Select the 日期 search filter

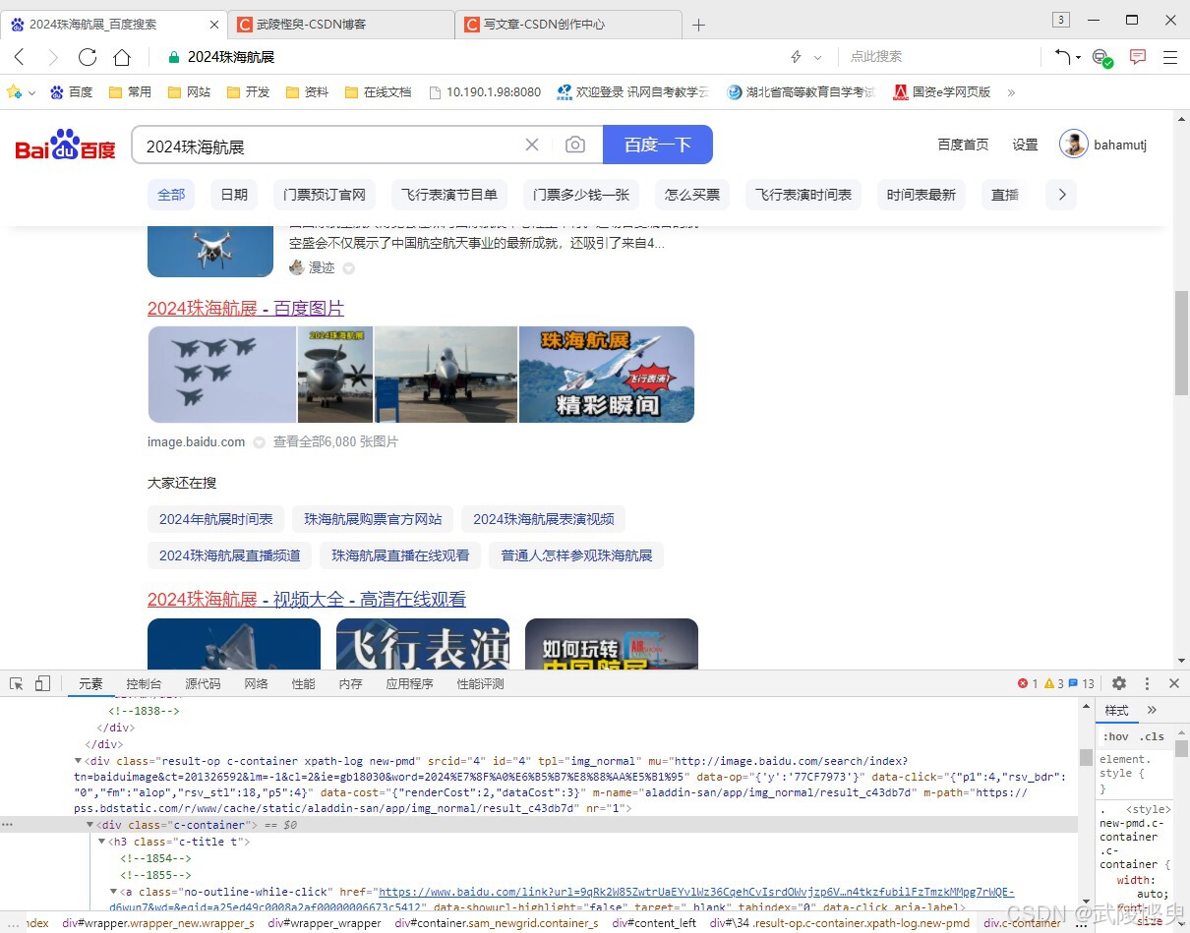tap(234, 195)
